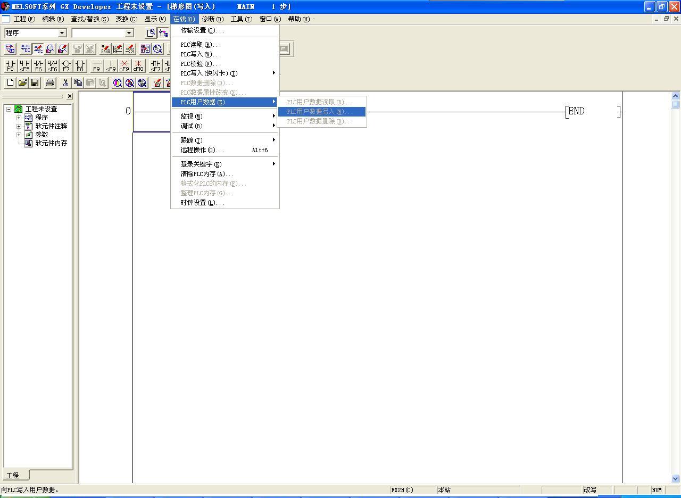Click the print icon

(50, 82)
